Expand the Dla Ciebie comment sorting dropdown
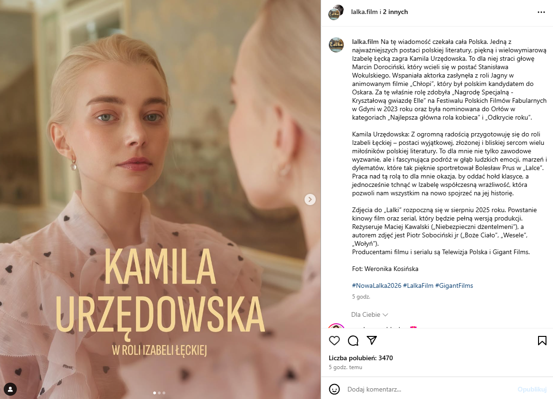The image size is (553, 399). 369,314
